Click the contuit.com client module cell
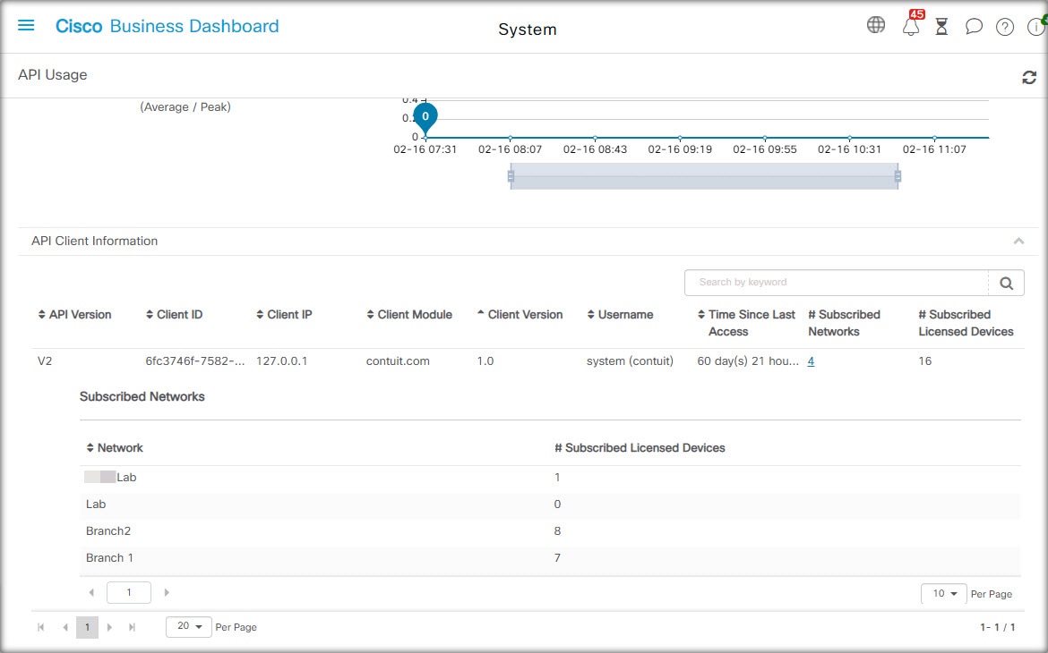1048x653 pixels. coord(398,361)
